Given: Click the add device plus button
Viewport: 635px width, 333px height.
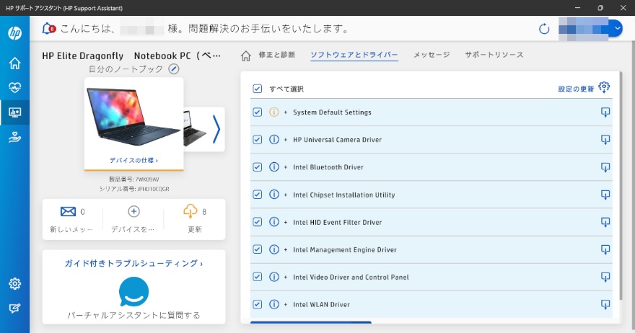Looking at the screenshot, I should [133, 219].
